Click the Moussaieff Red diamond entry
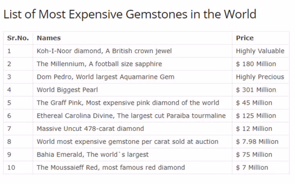This screenshot has height=184, width=295. [111, 167]
